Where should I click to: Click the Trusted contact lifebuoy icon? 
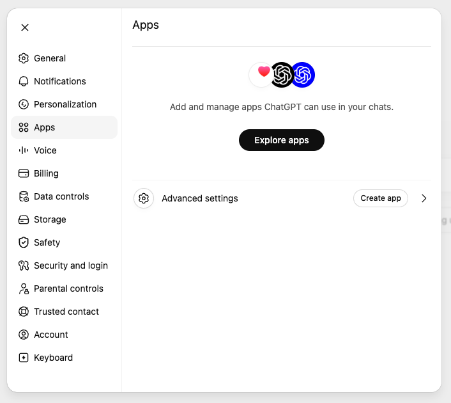24,312
